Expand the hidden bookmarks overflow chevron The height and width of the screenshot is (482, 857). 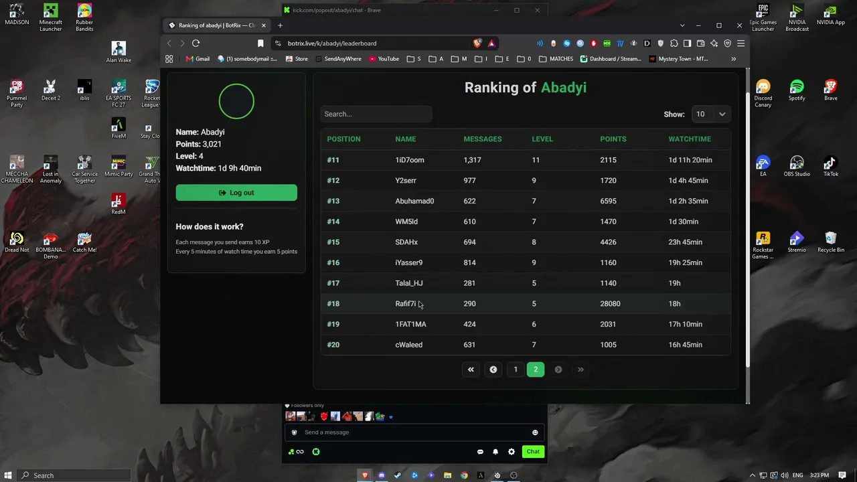coord(733,59)
